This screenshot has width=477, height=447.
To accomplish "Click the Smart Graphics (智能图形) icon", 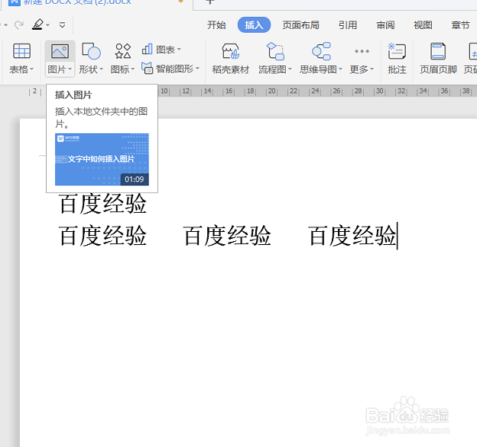I will (x=148, y=68).
